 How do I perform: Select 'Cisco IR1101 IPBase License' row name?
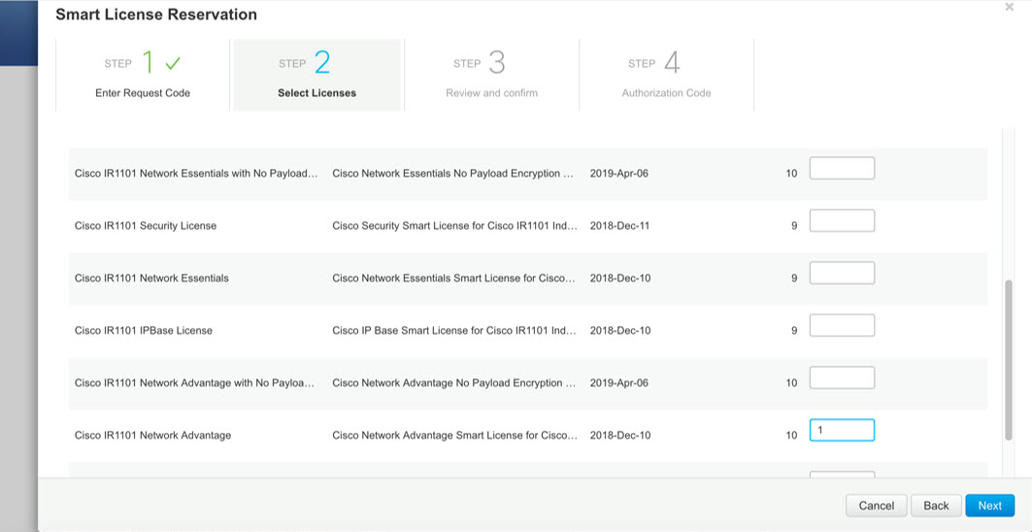pyautogui.click(x=144, y=330)
